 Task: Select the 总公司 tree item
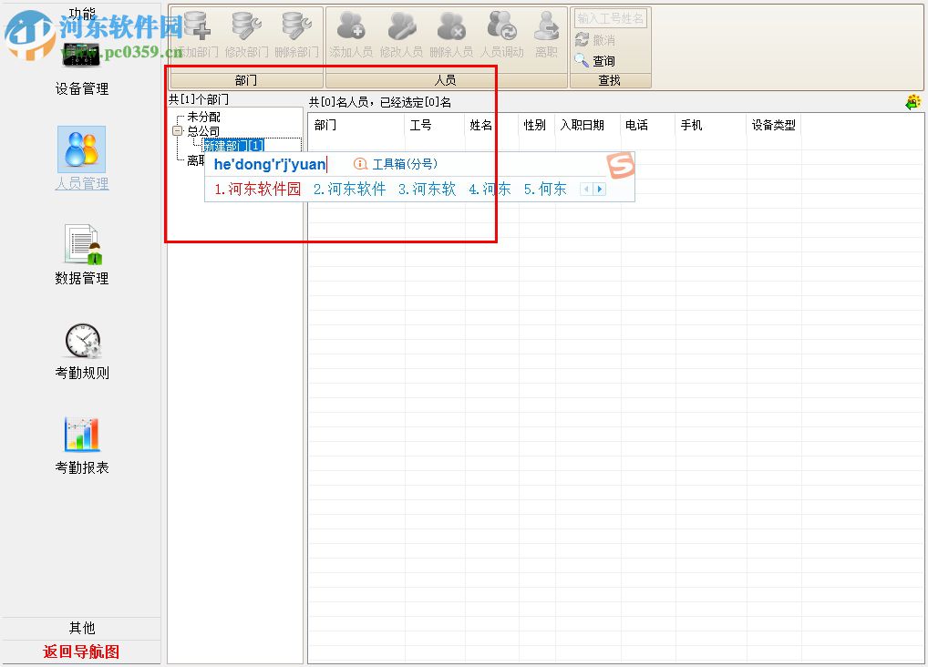[x=203, y=131]
